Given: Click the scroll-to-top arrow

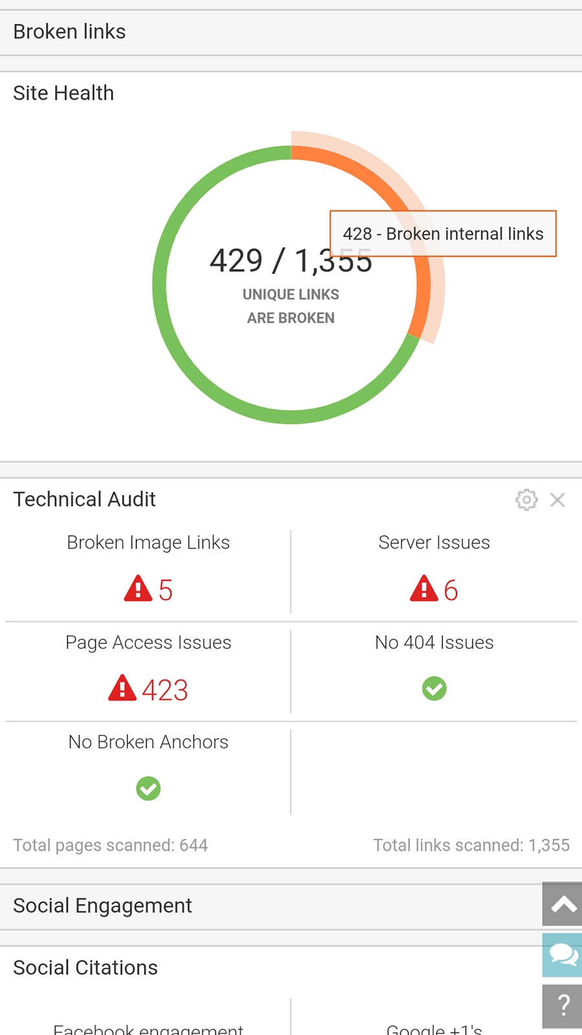Looking at the screenshot, I should click(x=562, y=904).
